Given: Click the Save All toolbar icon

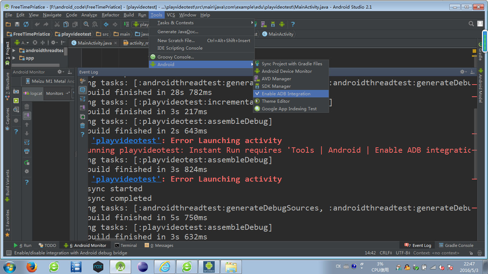Looking at the screenshot, I should point(17,24).
